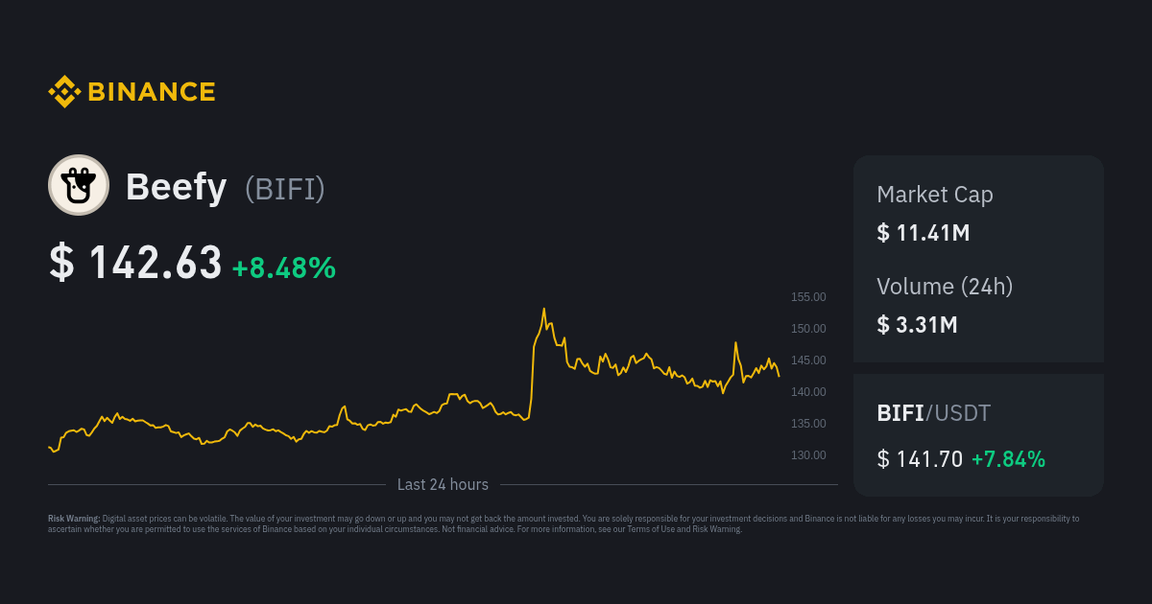The height and width of the screenshot is (604, 1152).
Task: Click the $ 11.41M market cap value
Action: pyautogui.click(x=924, y=232)
